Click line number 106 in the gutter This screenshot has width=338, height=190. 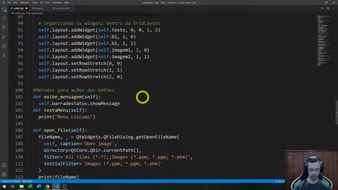19,130
